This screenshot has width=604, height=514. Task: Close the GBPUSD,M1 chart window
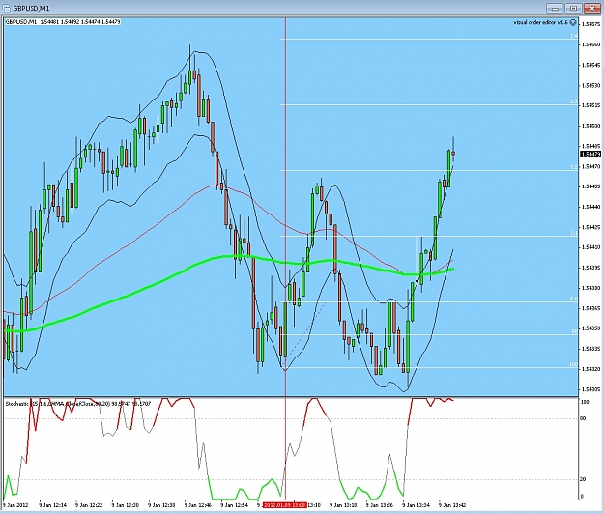click(592, 8)
